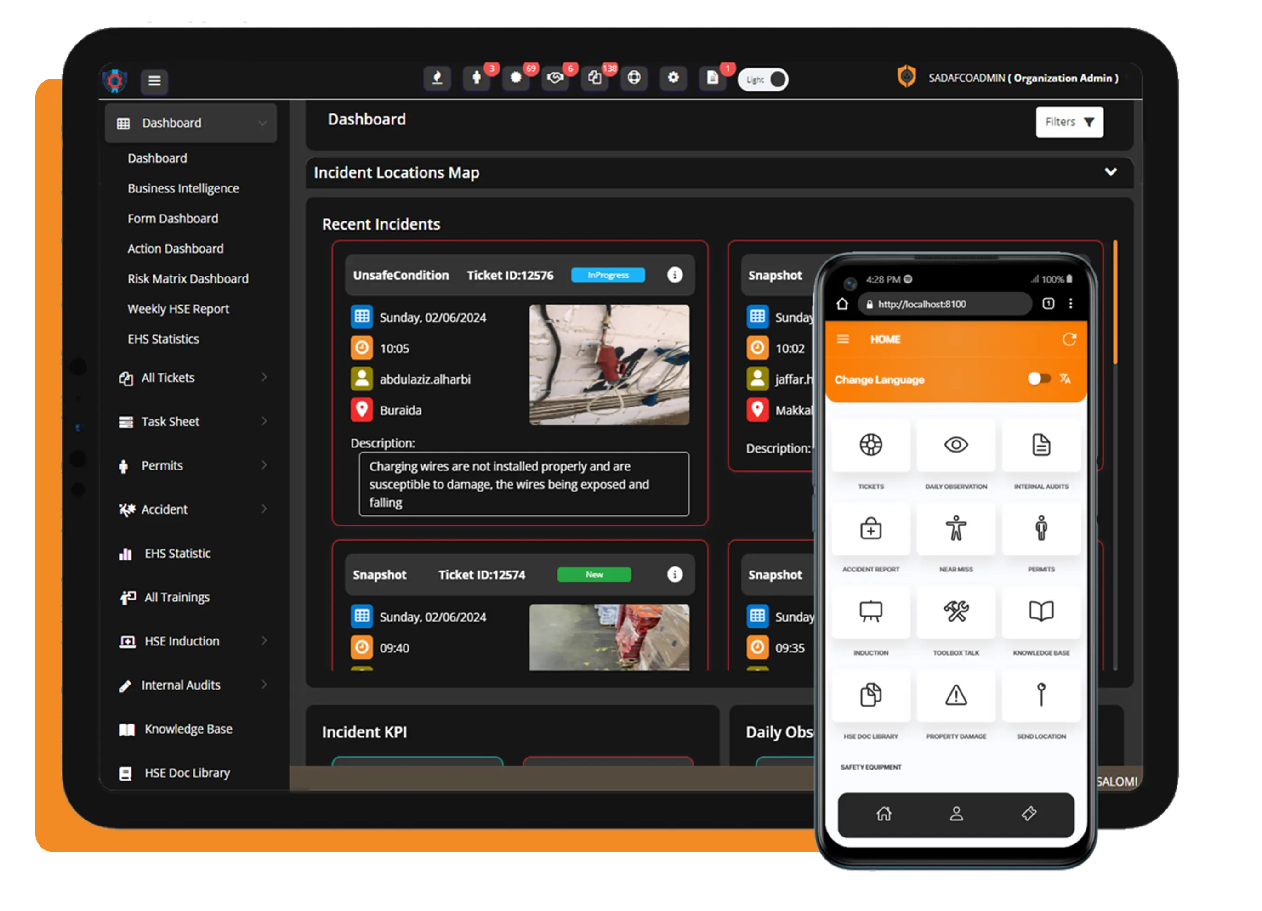The width and height of the screenshot is (1262, 911).
Task: Click the hamburger menu icon in top bar
Action: 154,81
